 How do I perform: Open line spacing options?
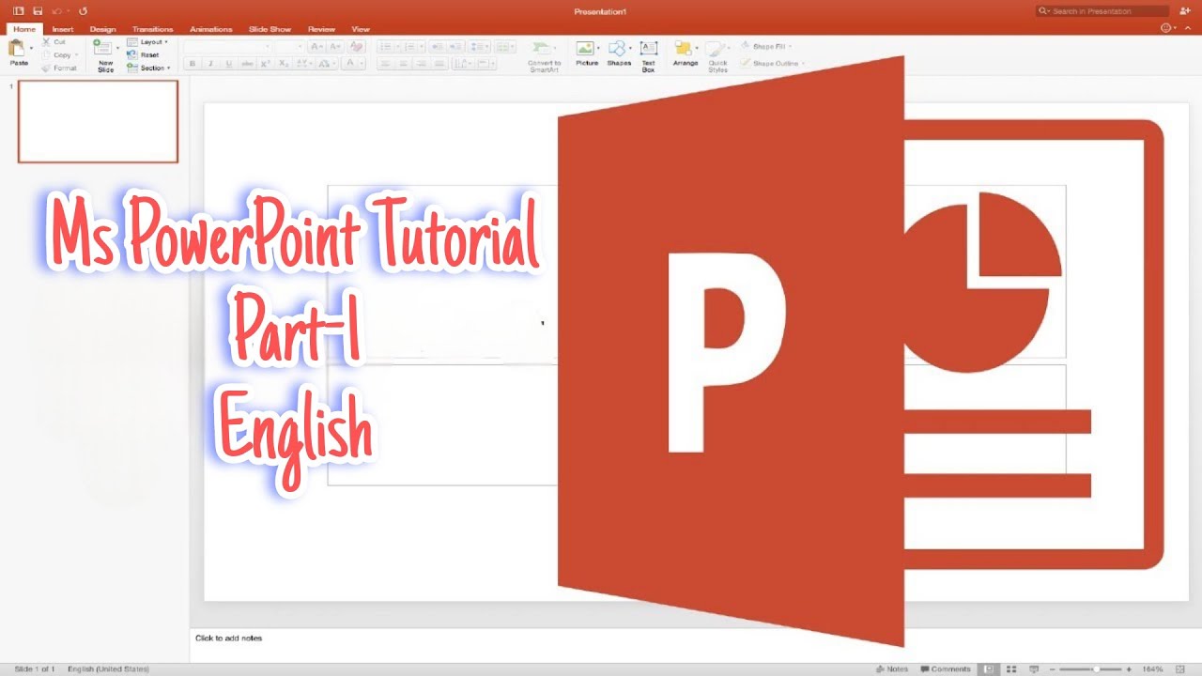[479, 46]
